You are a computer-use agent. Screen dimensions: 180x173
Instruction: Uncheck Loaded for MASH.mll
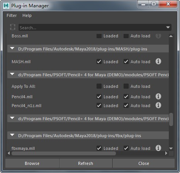99,62
